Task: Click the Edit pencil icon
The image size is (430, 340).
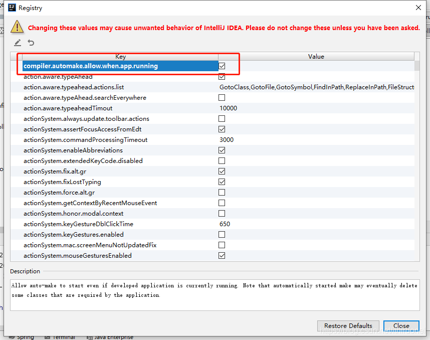Action: [x=18, y=43]
